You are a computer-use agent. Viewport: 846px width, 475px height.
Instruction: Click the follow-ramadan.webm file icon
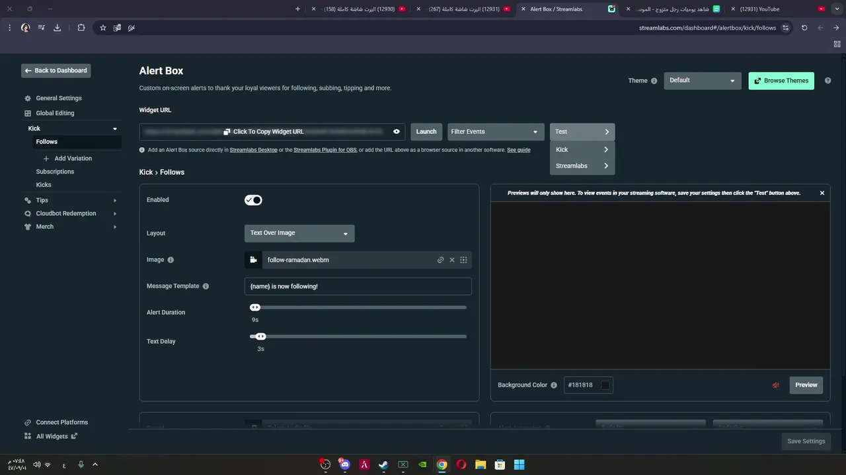click(x=253, y=260)
